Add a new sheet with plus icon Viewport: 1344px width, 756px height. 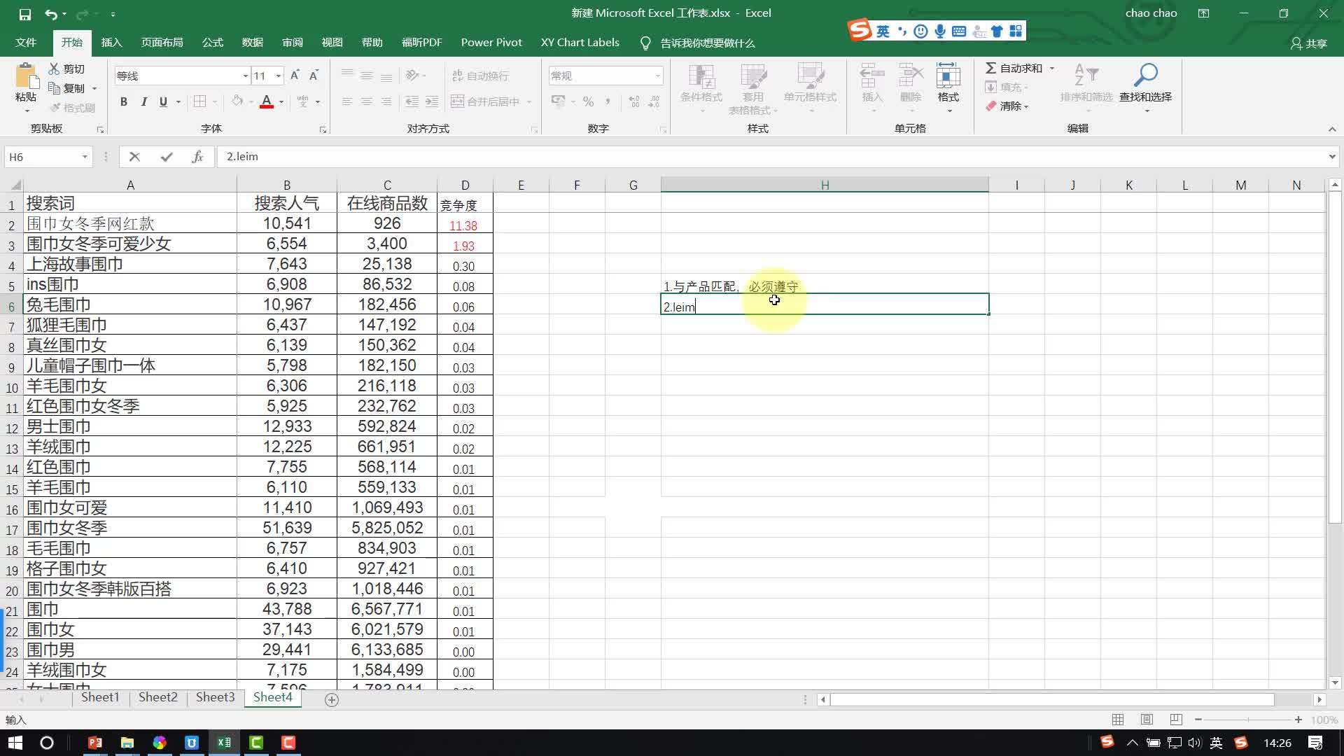pos(332,699)
